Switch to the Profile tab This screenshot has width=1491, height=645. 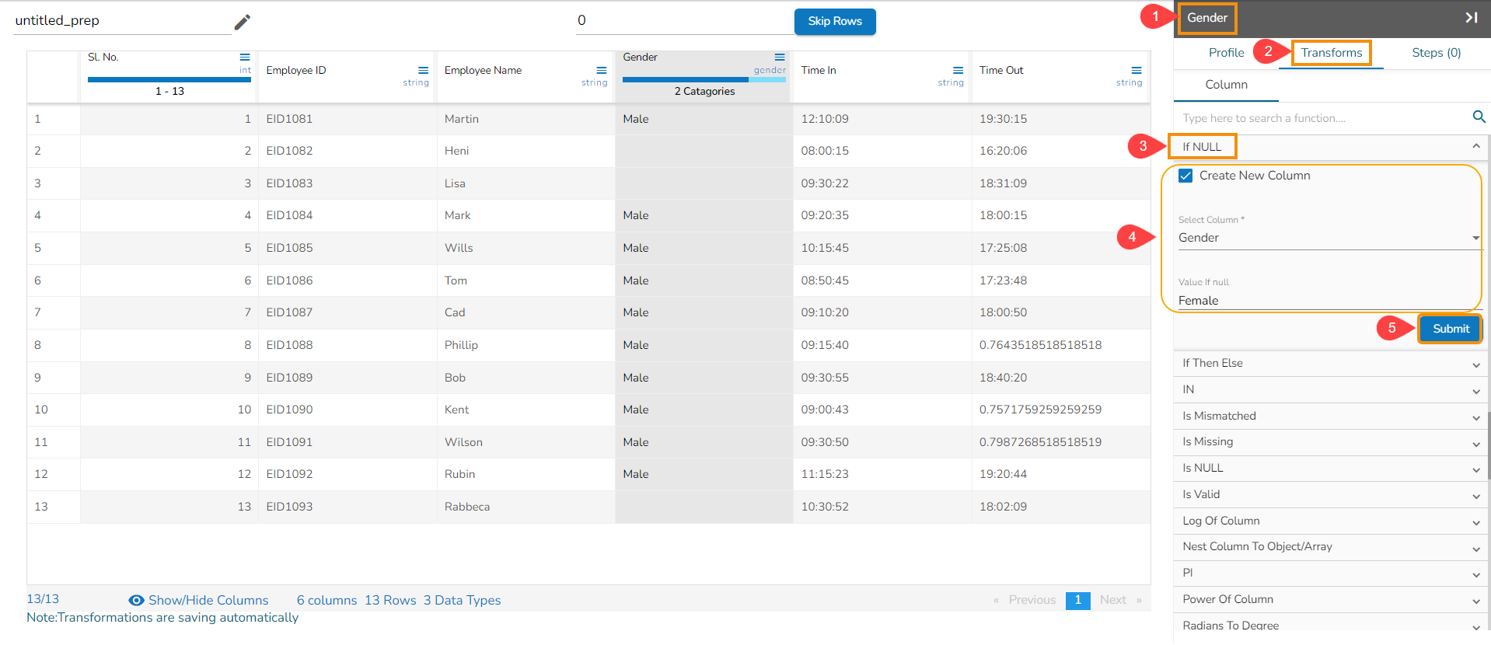(x=1226, y=53)
